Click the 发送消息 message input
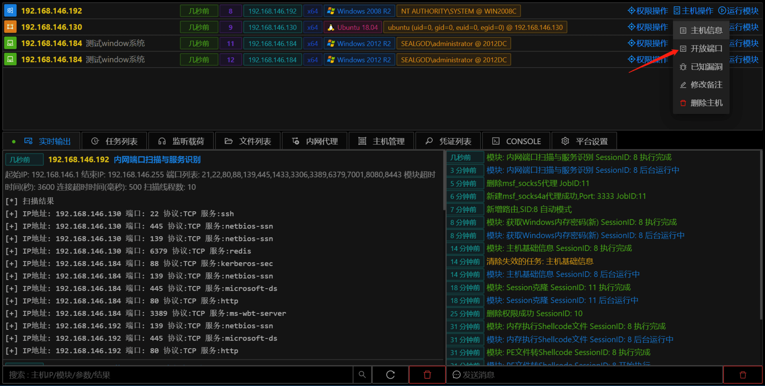Image resolution: width=765 pixels, height=386 pixels. [x=585, y=375]
